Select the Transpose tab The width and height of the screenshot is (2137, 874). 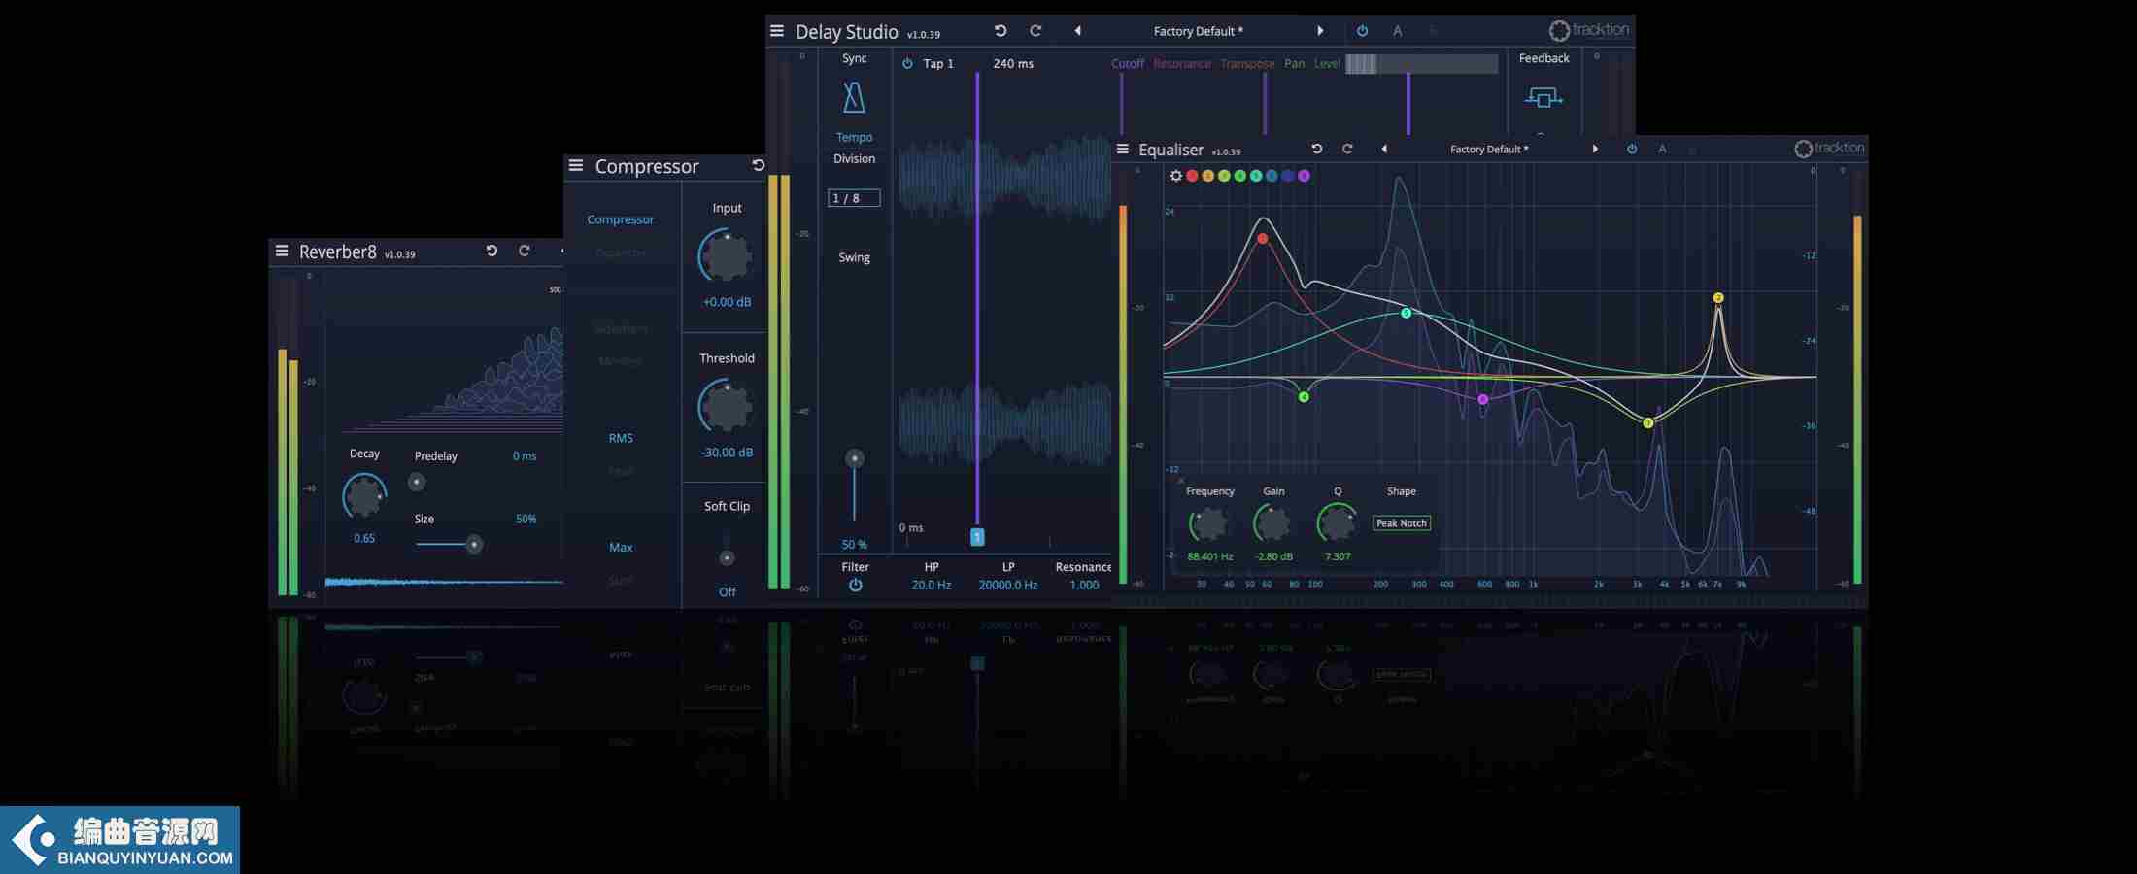click(1247, 63)
